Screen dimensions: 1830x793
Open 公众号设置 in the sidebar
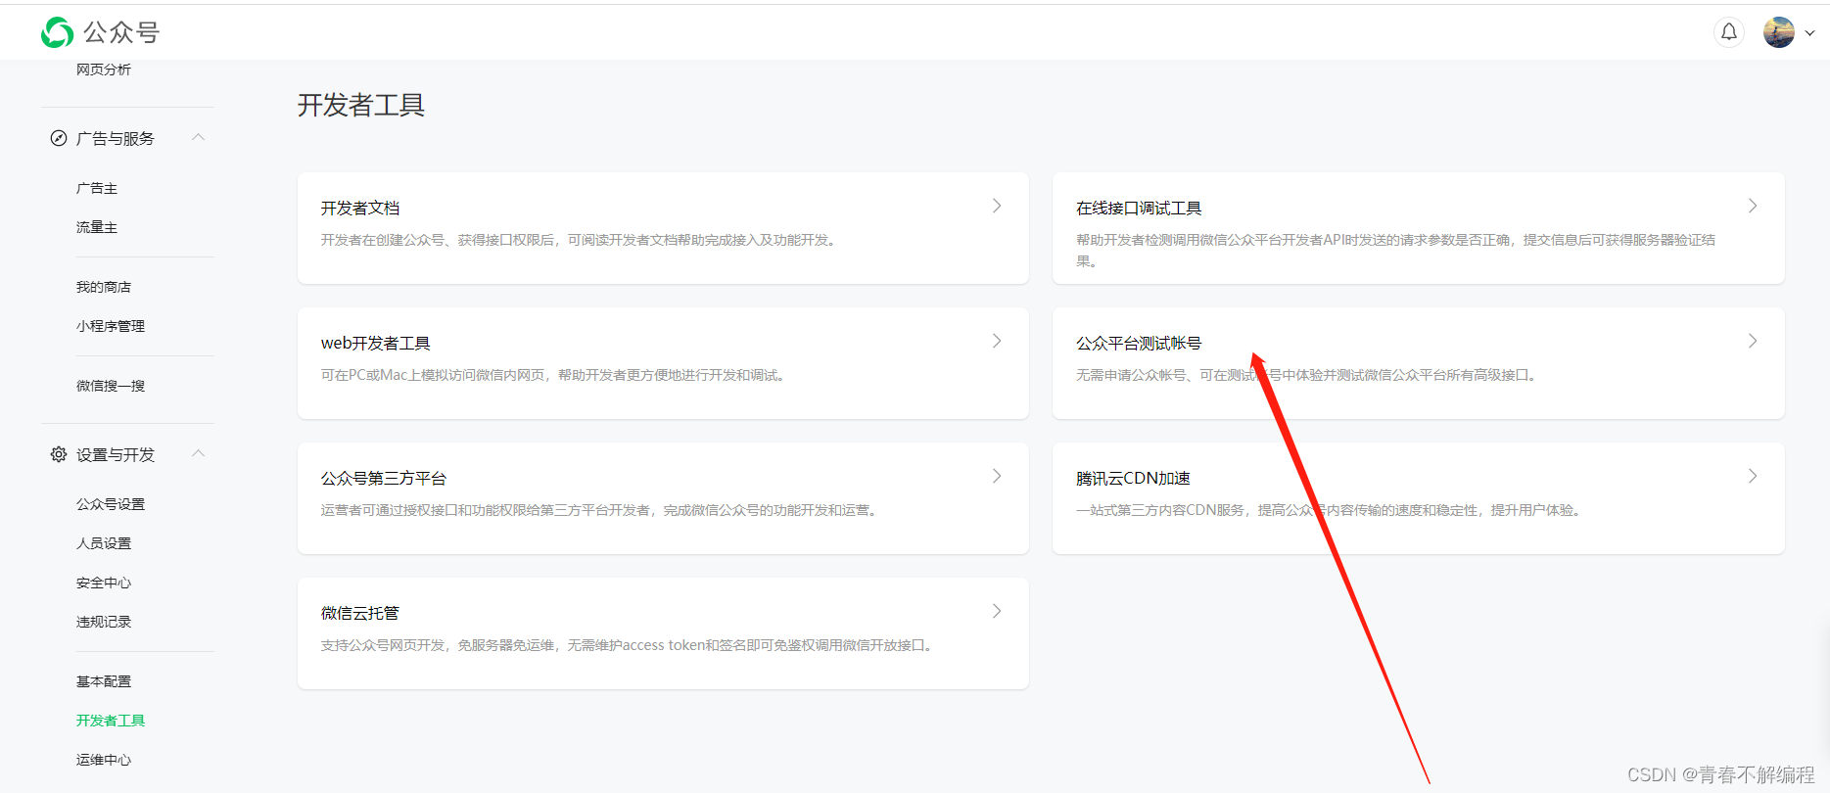pyautogui.click(x=111, y=504)
